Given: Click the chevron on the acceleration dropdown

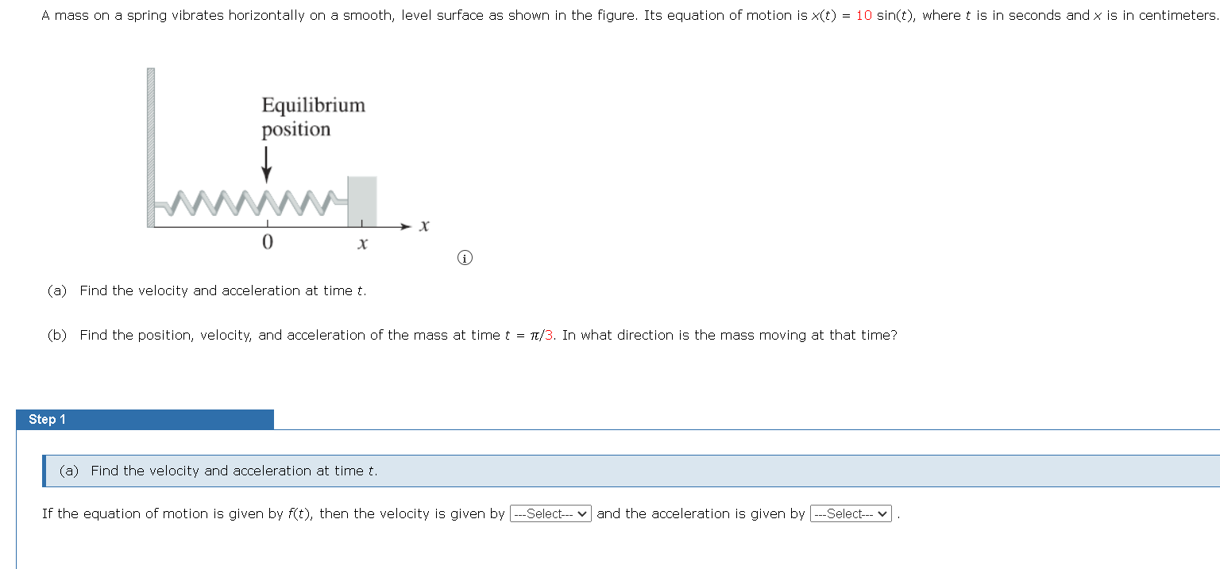Looking at the screenshot, I should pos(884,513).
